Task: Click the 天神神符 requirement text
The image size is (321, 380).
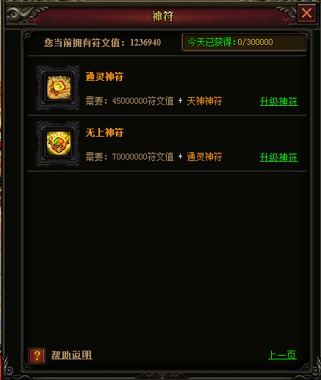Action: pyautogui.click(x=204, y=101)
